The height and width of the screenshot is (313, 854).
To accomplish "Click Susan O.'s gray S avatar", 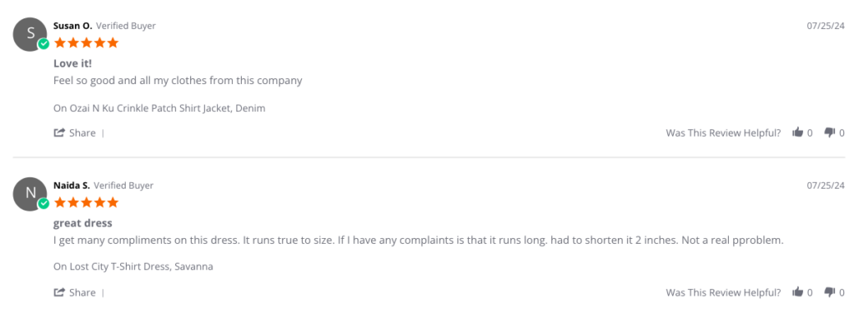I will (x=30, y=35).
